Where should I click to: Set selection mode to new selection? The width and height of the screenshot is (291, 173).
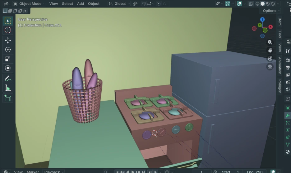(5, 11)
